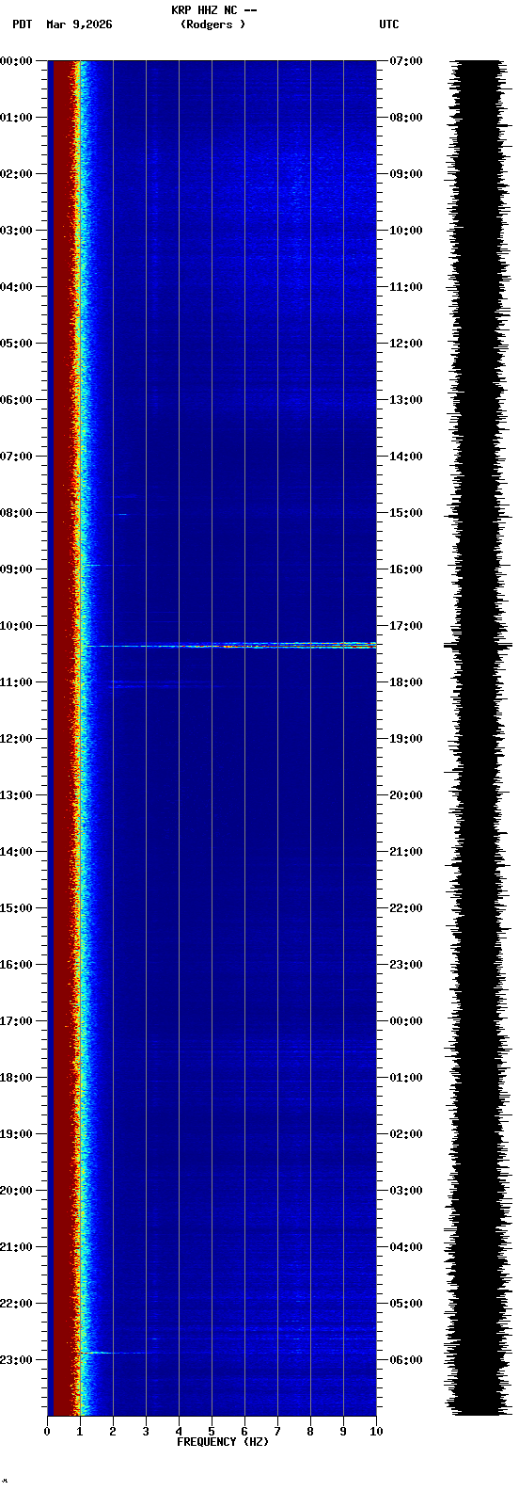
Task: Click the 12:00 PDT time label
Action: pyautogui.click(x=16, y=739)
